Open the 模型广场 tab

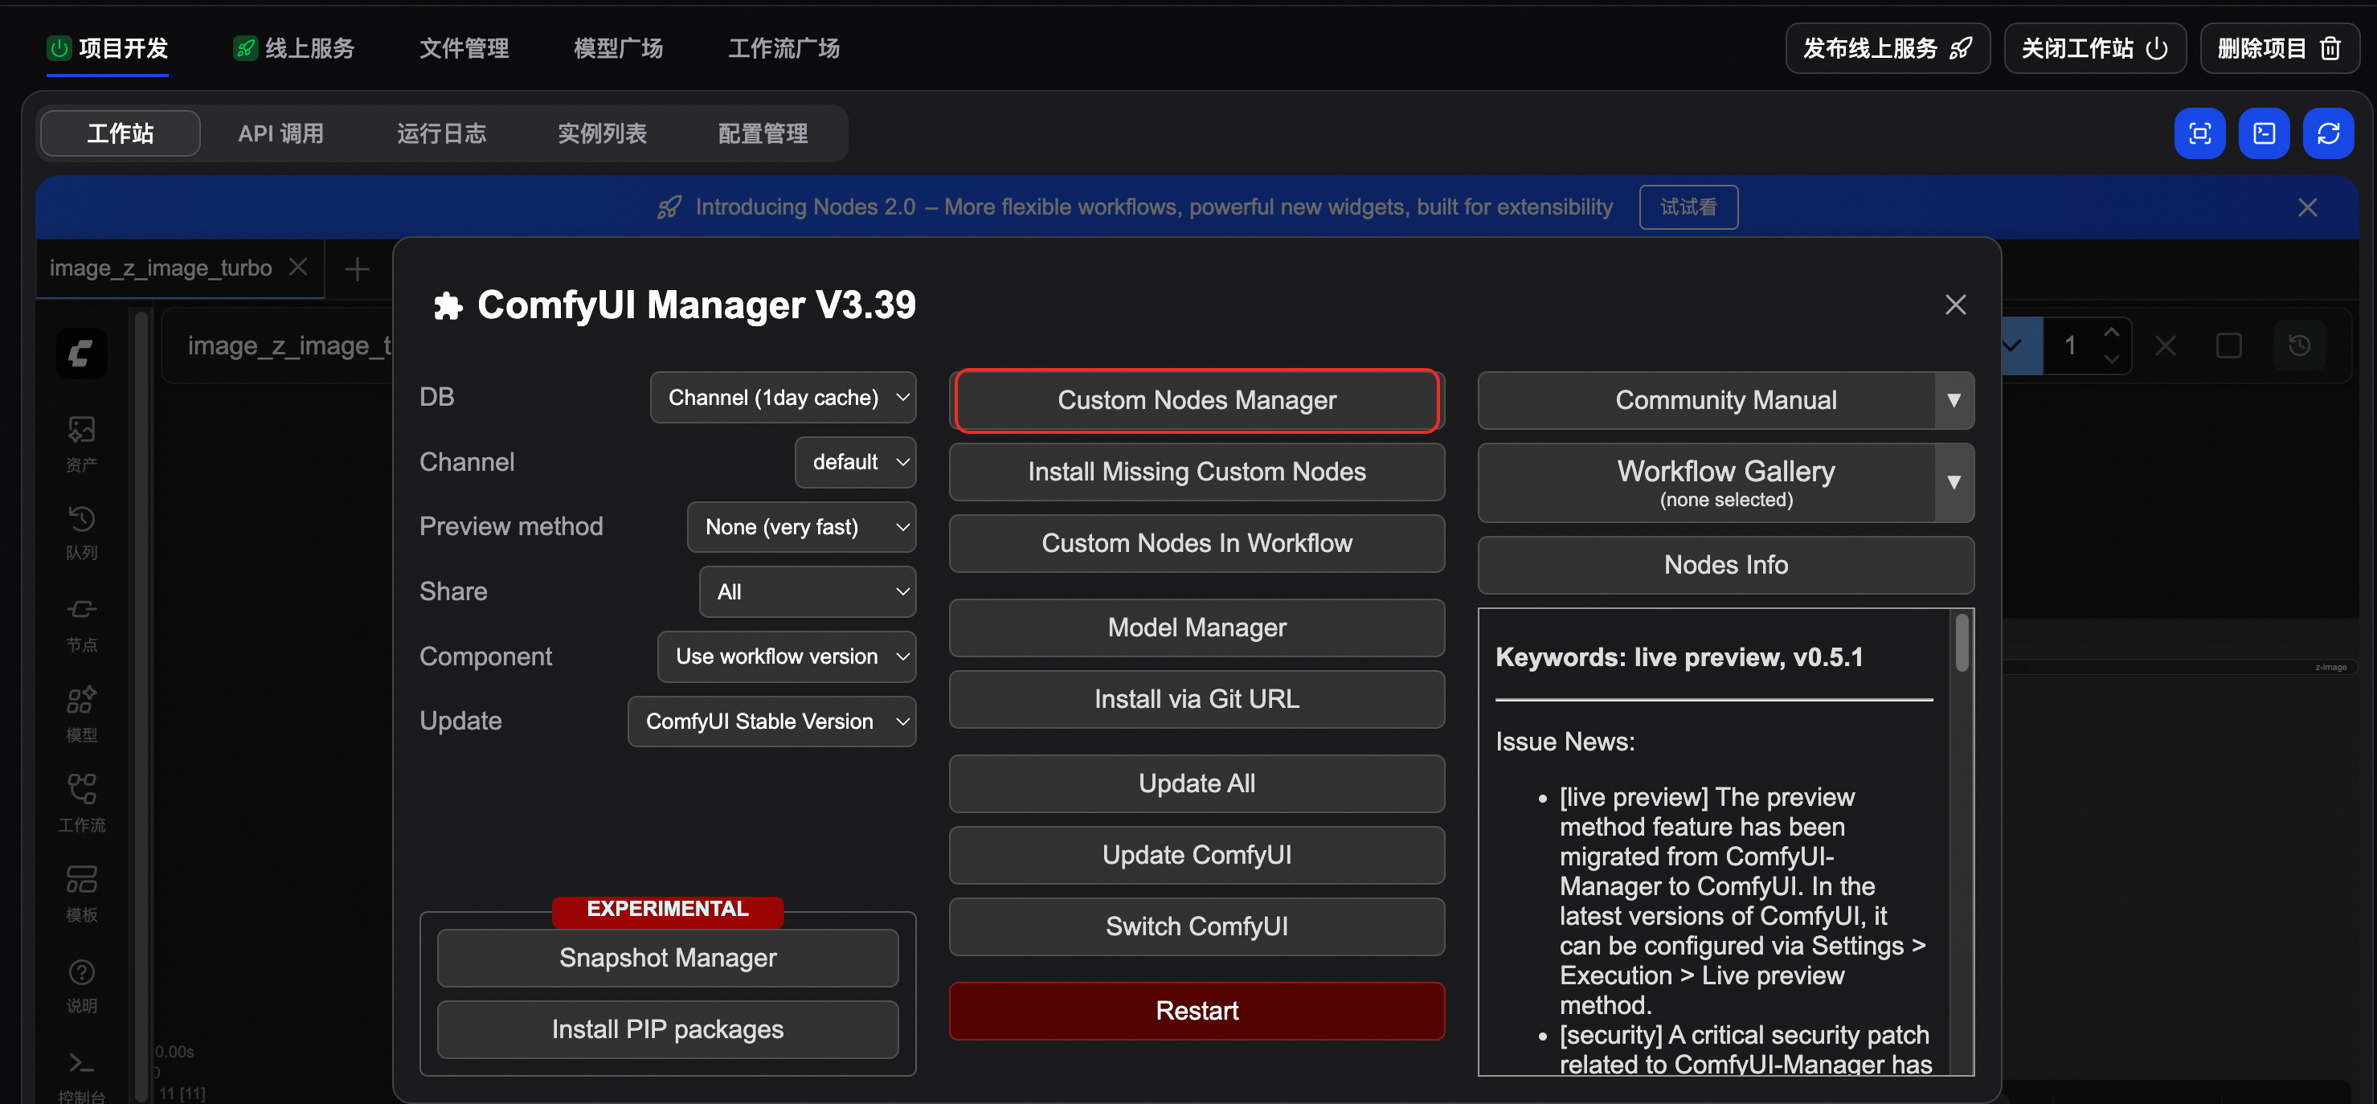618,48
